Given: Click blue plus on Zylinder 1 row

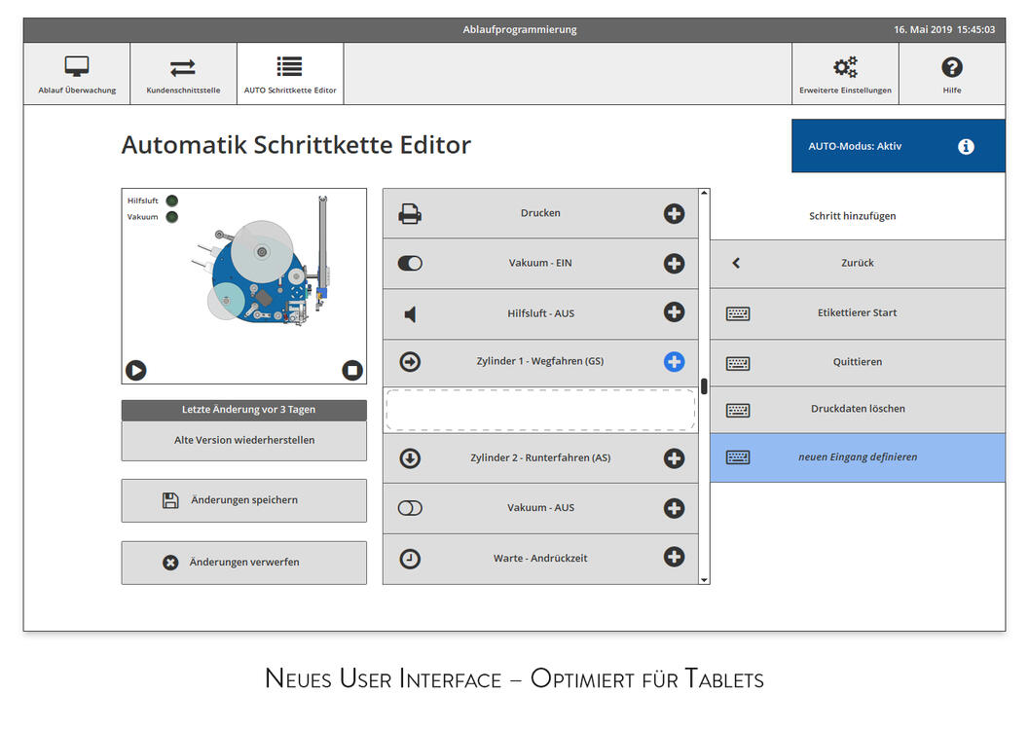Looking at the screenshot, I should pos(674,361).
